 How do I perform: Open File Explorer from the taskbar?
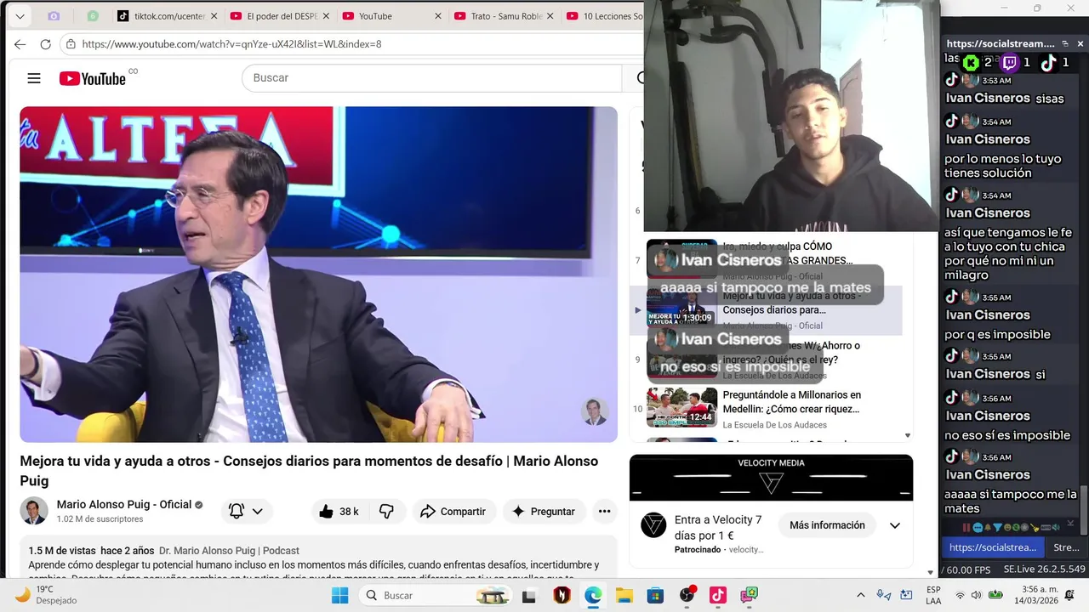[x=624, y=595]
